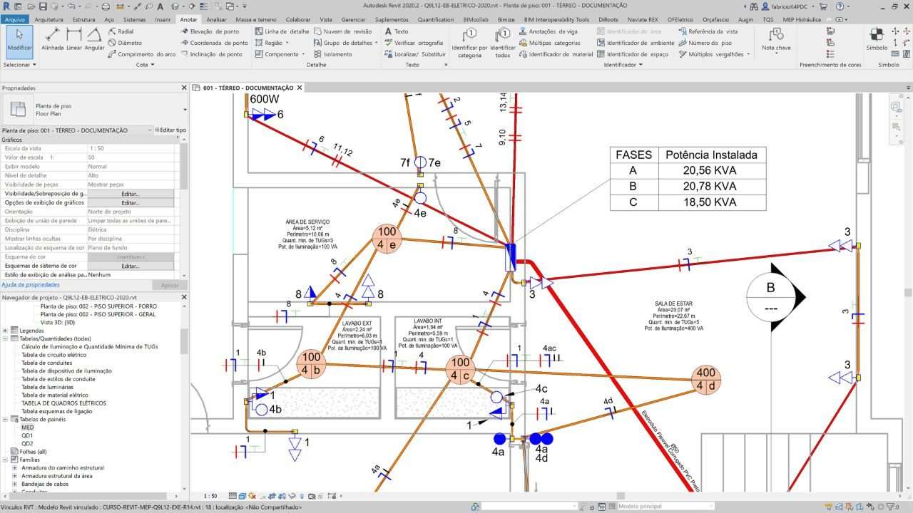The height and width of the screenshot is (513, 913).
Task: Activate the Angular dimension tool
Action: (94, 40)
